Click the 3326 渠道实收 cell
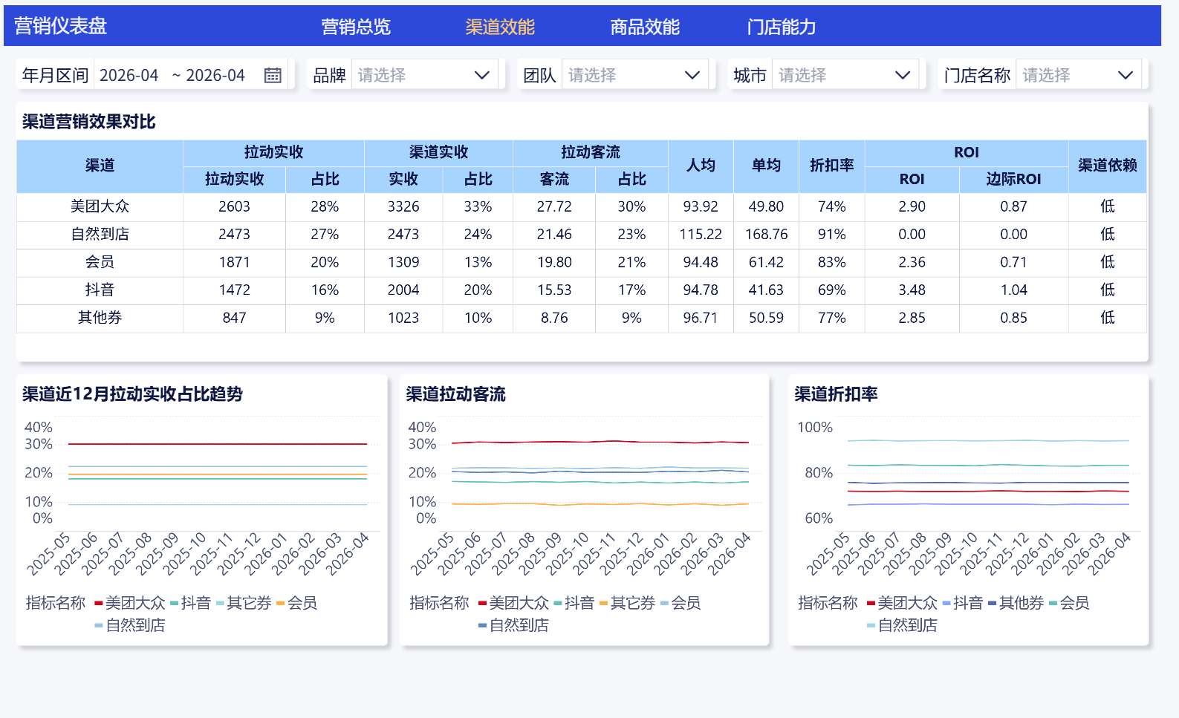 pyautogui.click(x=403, y=206)
